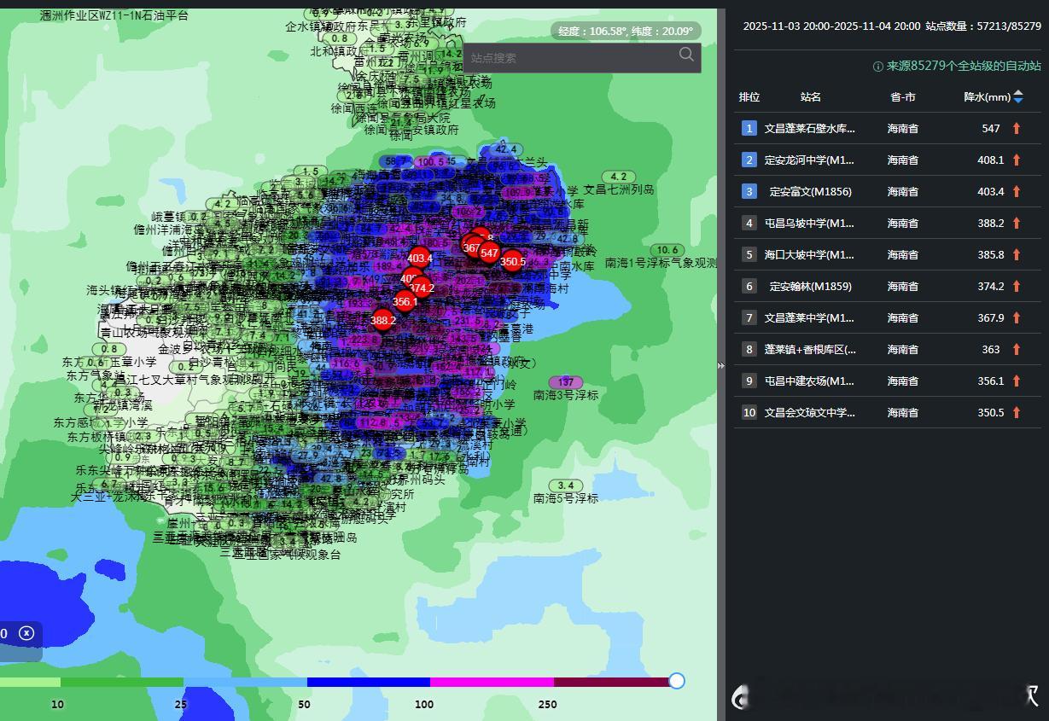The height and width of the screenshot is (721, 1049).
Task: Open station 文昌蓬莱石壁水库 in the ranking list
Action: pyautogui.click(x=809, y=128)
